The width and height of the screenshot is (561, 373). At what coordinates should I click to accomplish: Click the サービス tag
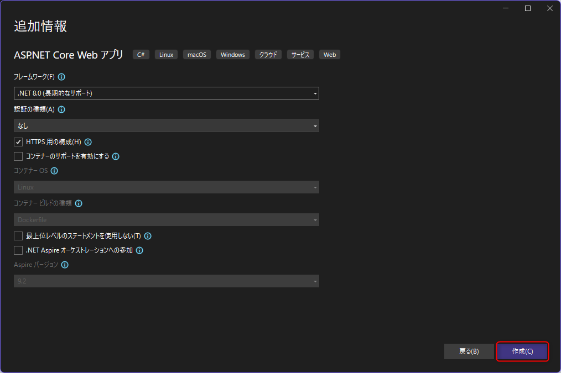[300, 55]
